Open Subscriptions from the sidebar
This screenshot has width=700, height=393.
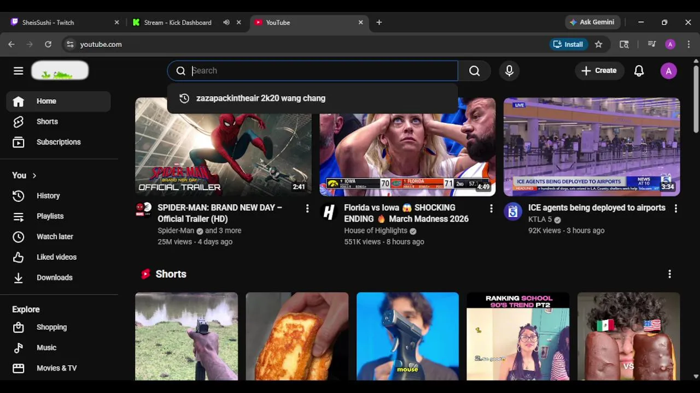point(59,142)
